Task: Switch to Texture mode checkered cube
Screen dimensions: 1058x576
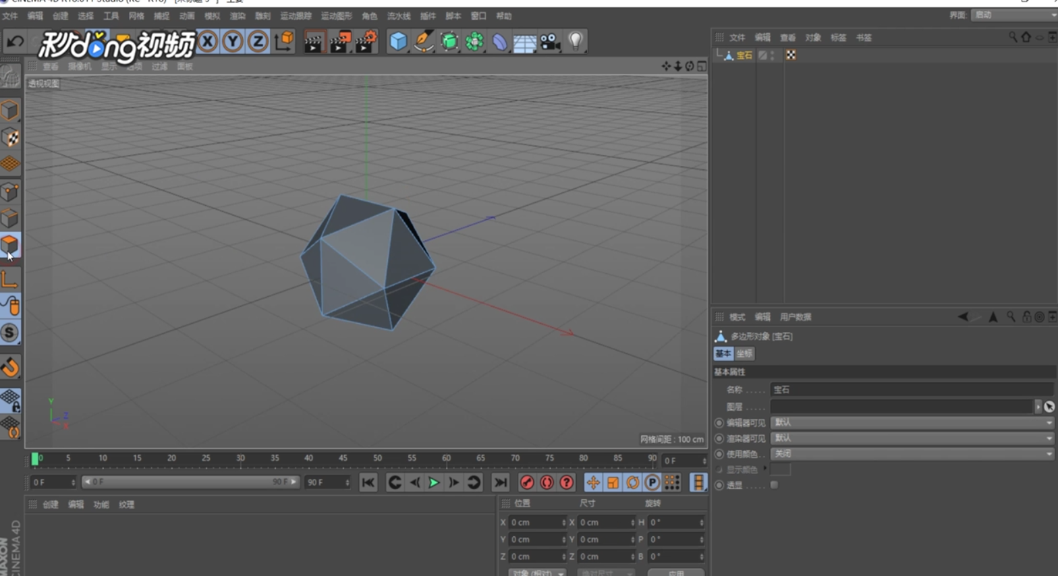Action: [10, 138]
